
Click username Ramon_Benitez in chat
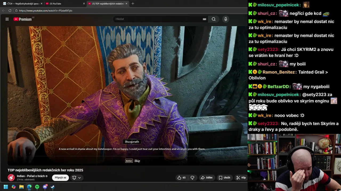(279, 72)
